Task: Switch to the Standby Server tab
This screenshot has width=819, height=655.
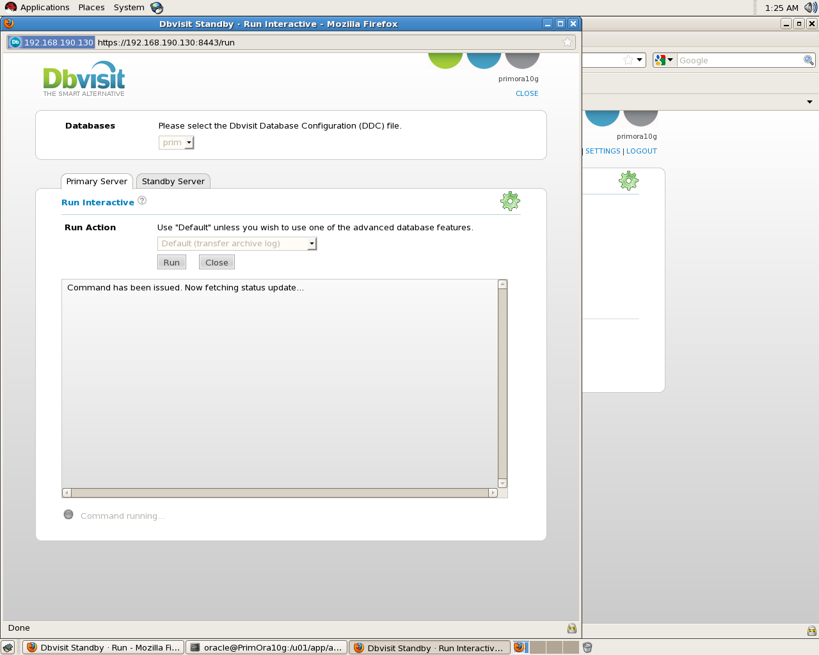Action: click(x=173, y=182)
